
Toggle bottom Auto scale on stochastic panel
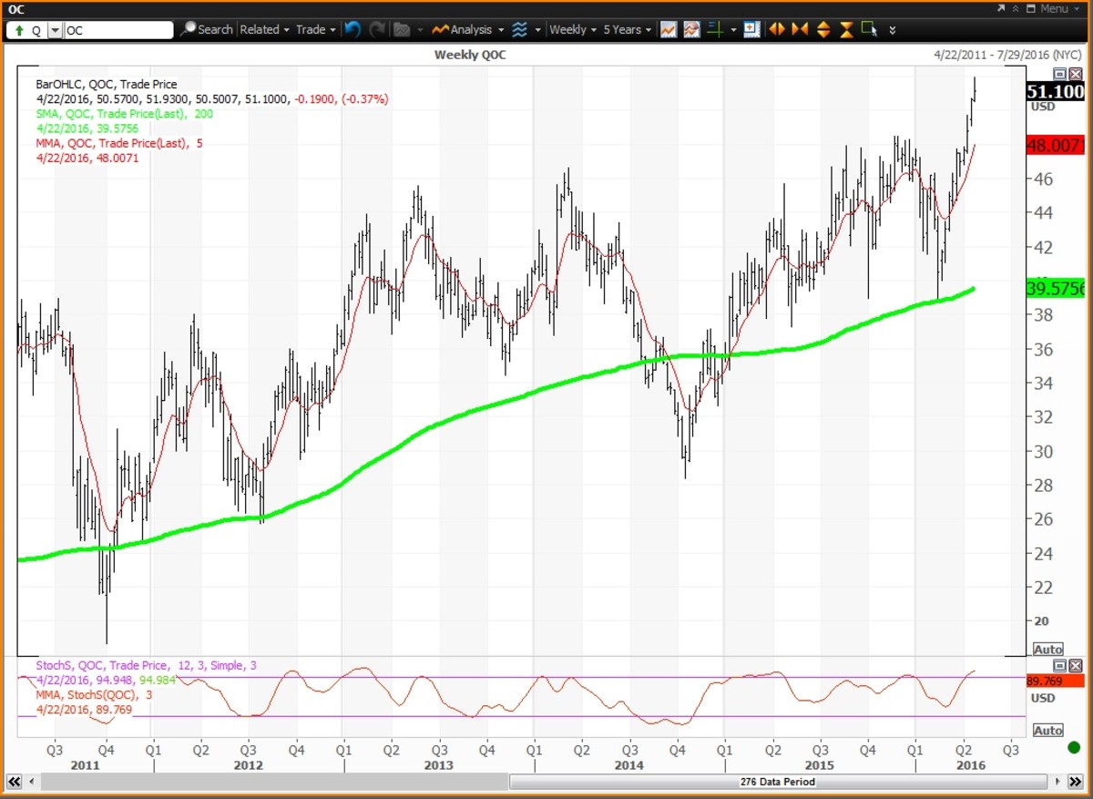point(1048,730)
